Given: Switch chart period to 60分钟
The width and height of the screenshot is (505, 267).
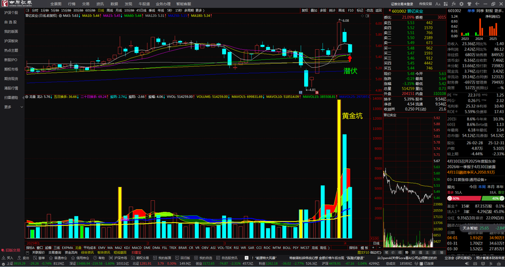Looking at the screenshot, I should [90, 10].
